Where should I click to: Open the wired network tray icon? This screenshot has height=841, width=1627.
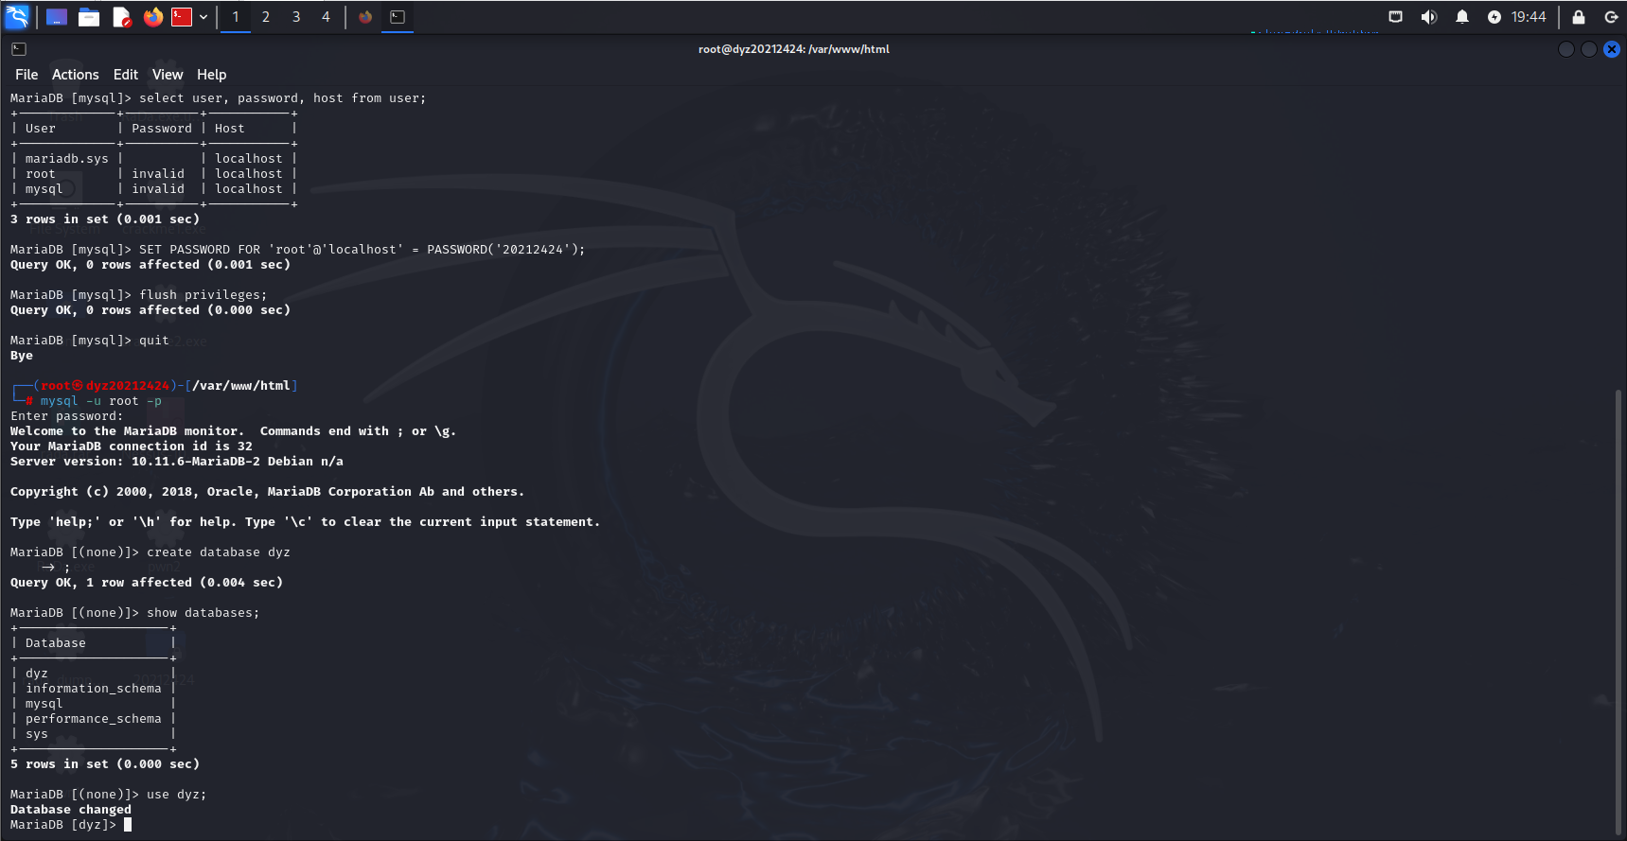point(1395,17)
